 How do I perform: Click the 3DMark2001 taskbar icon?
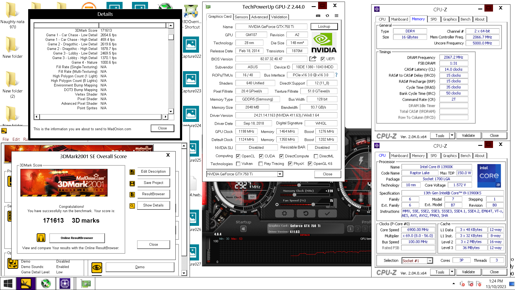coord(26,284)
